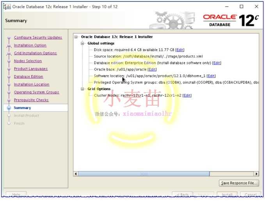Select the Disk space required row text
The width and height of the screenshot is (265, 201).
pyautogui.click(x=134, y=50)
